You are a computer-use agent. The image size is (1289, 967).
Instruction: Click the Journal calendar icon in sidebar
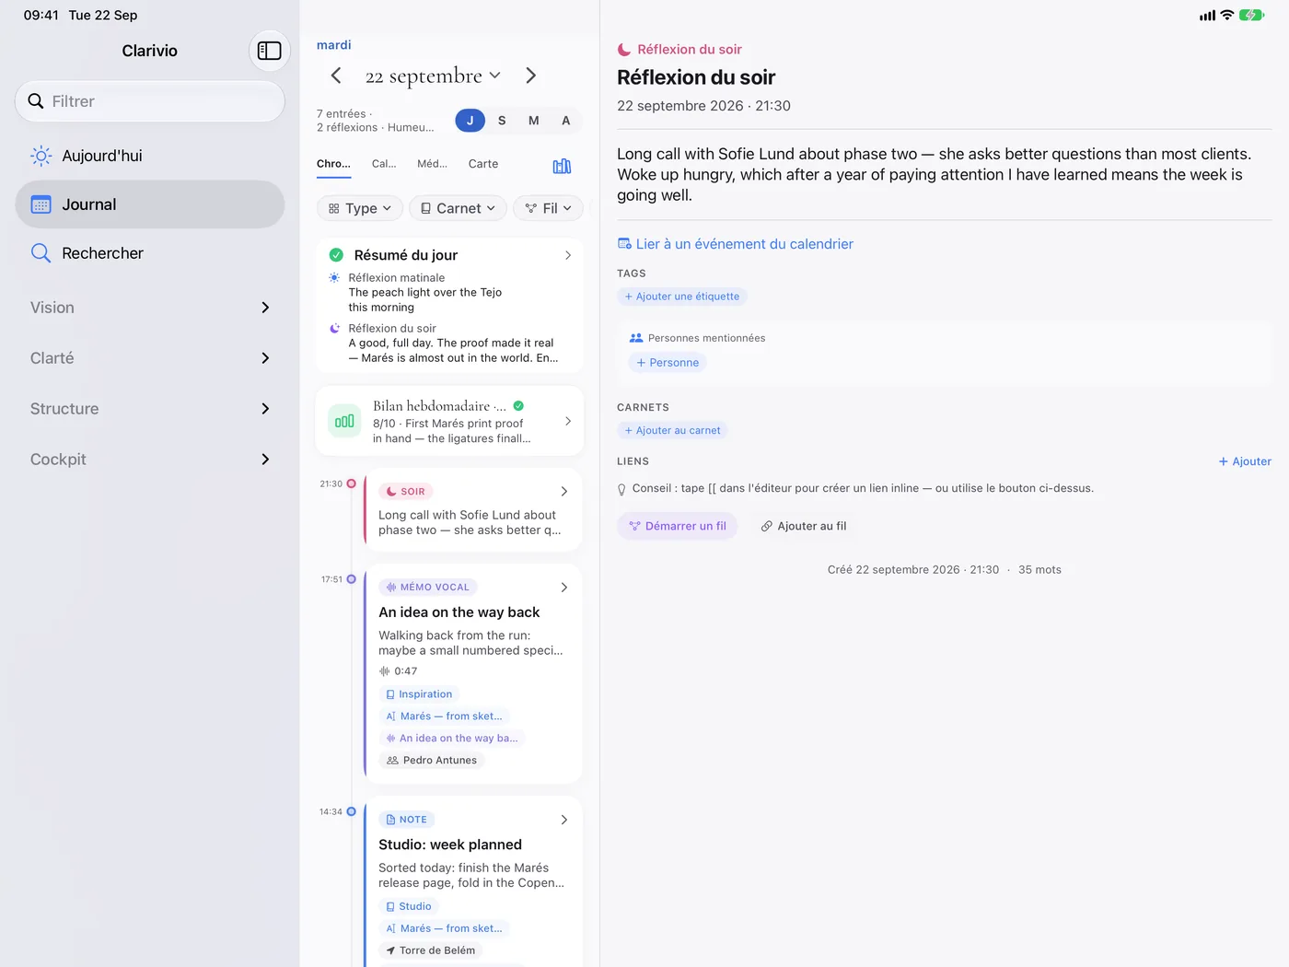pyautogui.click(x=41, y=204)
